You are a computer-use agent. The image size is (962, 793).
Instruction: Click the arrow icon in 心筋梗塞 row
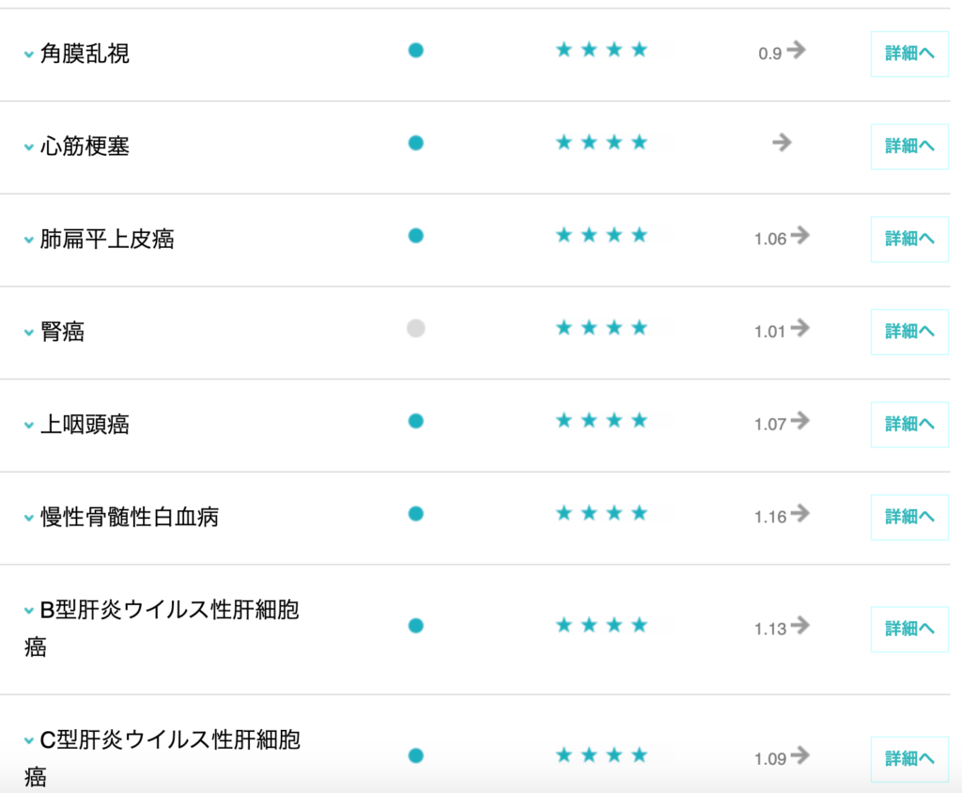(x=782, y=143)
